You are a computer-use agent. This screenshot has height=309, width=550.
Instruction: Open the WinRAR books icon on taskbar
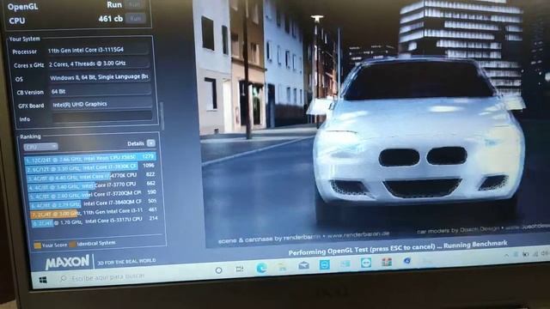coord(387,262)
